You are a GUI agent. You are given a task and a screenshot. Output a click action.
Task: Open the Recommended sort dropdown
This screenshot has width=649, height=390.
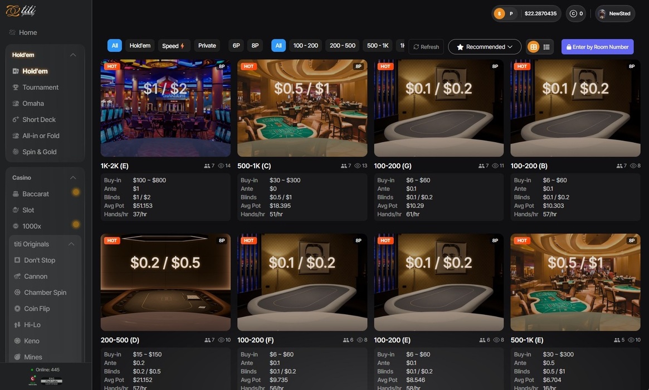pyautogui.click(x=484, y=47)
